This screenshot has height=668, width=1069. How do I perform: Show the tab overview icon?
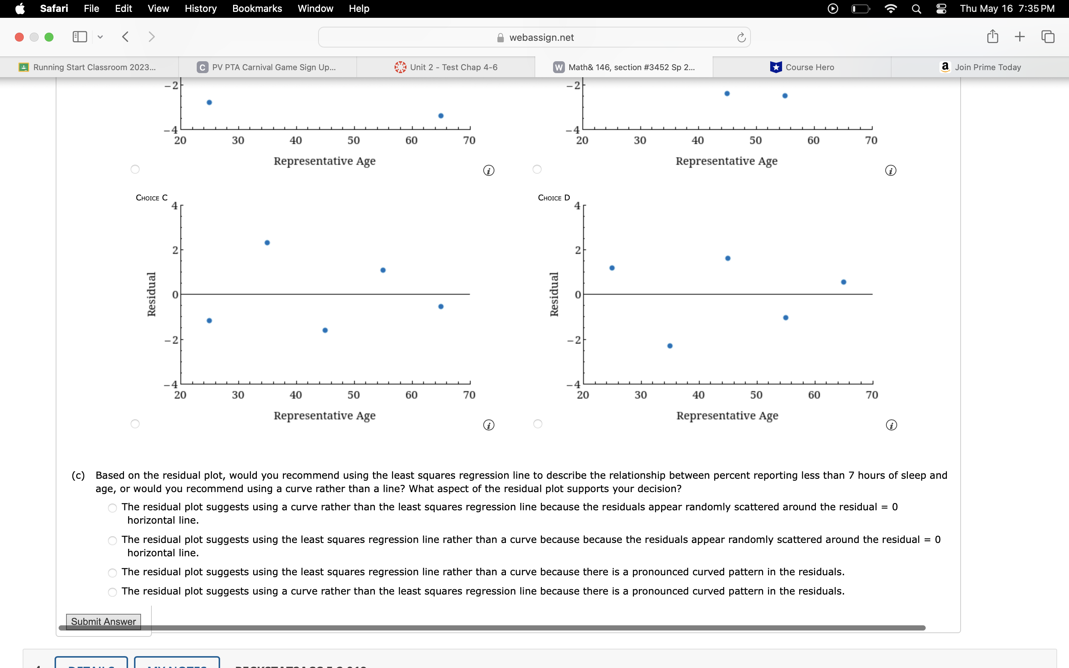[1048, 37]
